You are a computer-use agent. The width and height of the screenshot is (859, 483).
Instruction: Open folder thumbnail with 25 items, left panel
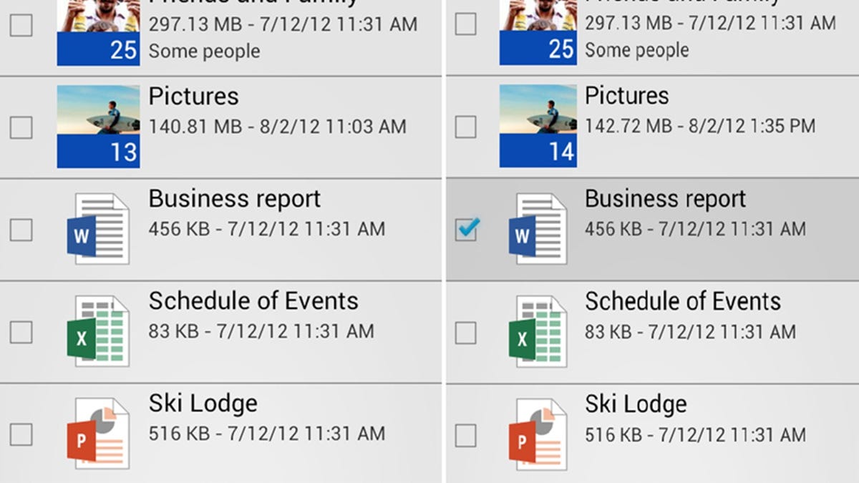pyautogui.click(x=98, y=32)
